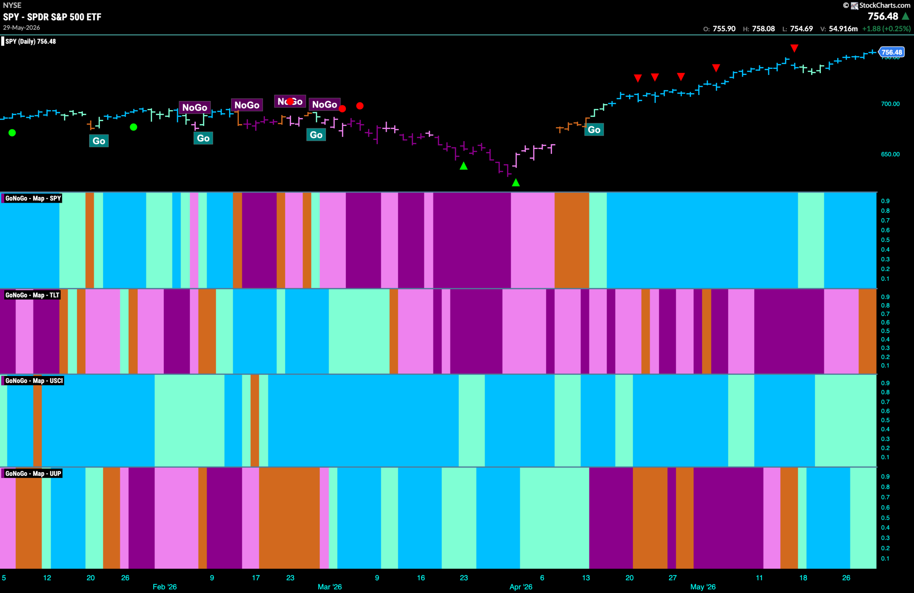
Task: Click the orange block at right edge of TLT map
Action: (868, 331)
